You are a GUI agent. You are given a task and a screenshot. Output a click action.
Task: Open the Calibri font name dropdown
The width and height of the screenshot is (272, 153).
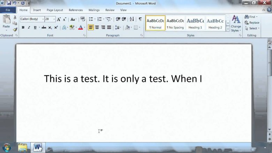43,19
